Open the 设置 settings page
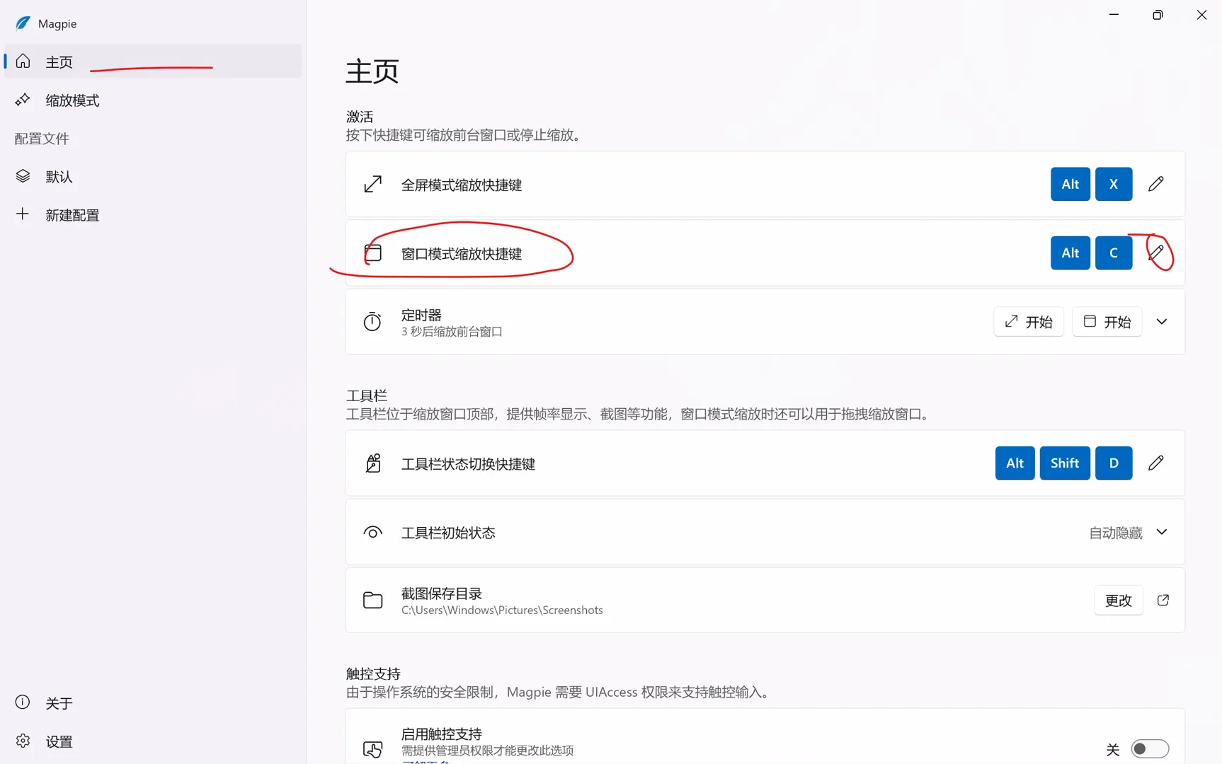Image resolution: width=1222 pixels, height=764 pixels. 153,741
